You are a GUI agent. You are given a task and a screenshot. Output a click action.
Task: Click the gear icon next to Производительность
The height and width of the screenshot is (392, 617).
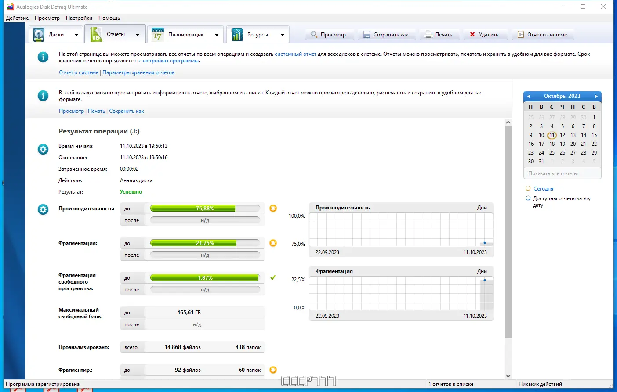tap(43, 209)
